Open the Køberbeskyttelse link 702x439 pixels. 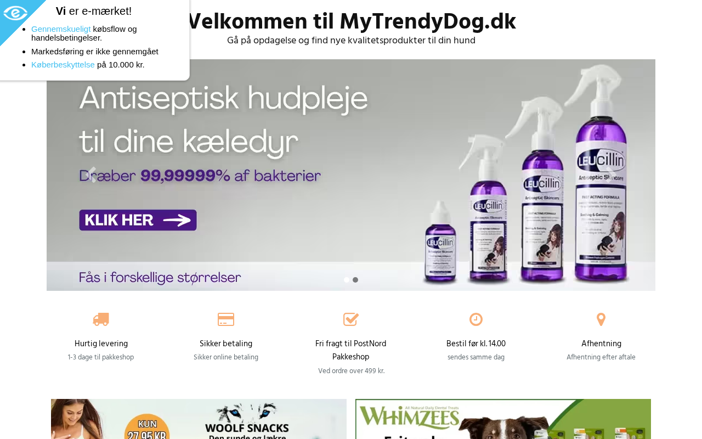pyautogui.click(x=63, y=64)
